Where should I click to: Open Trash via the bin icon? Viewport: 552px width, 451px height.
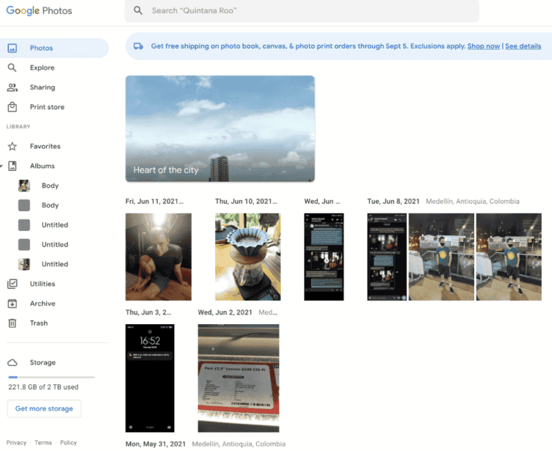click(x=14, y=323)
